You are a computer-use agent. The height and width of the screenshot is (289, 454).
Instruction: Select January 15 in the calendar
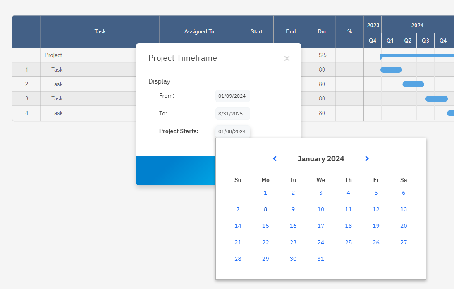[x=265, y=226]
